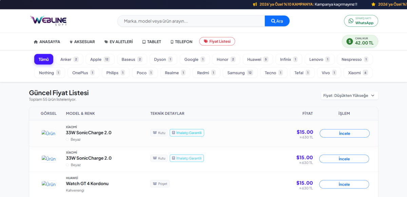Click the megaphone campaign announcement icon
The image size is (407, 197).
click(255, 4)
